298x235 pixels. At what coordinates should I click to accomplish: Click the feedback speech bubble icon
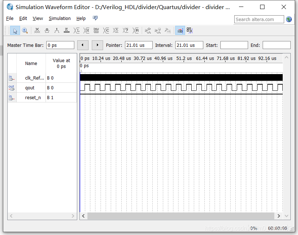coord(95,18)
